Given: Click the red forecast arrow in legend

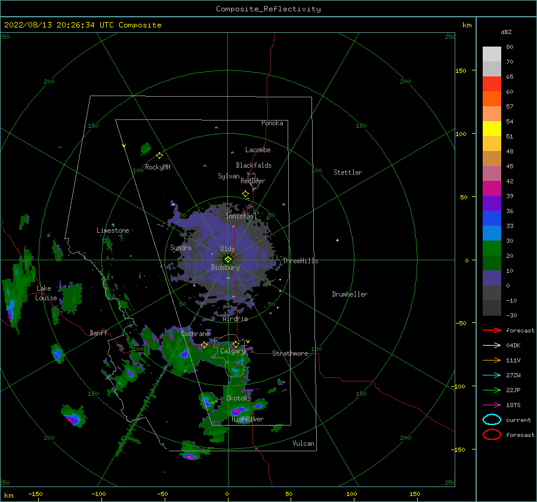Looking at the screenshot, I should pos(492,330).
